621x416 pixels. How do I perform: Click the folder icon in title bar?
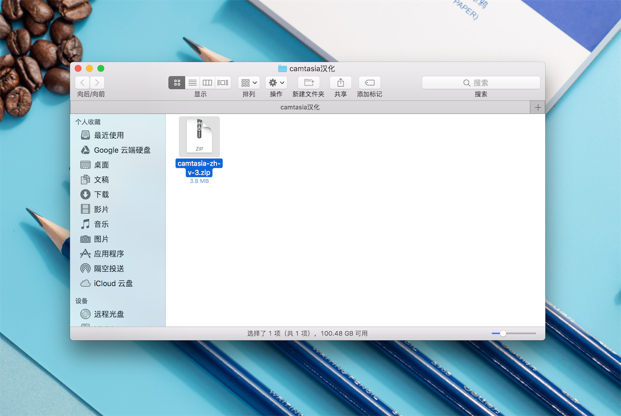283,68
